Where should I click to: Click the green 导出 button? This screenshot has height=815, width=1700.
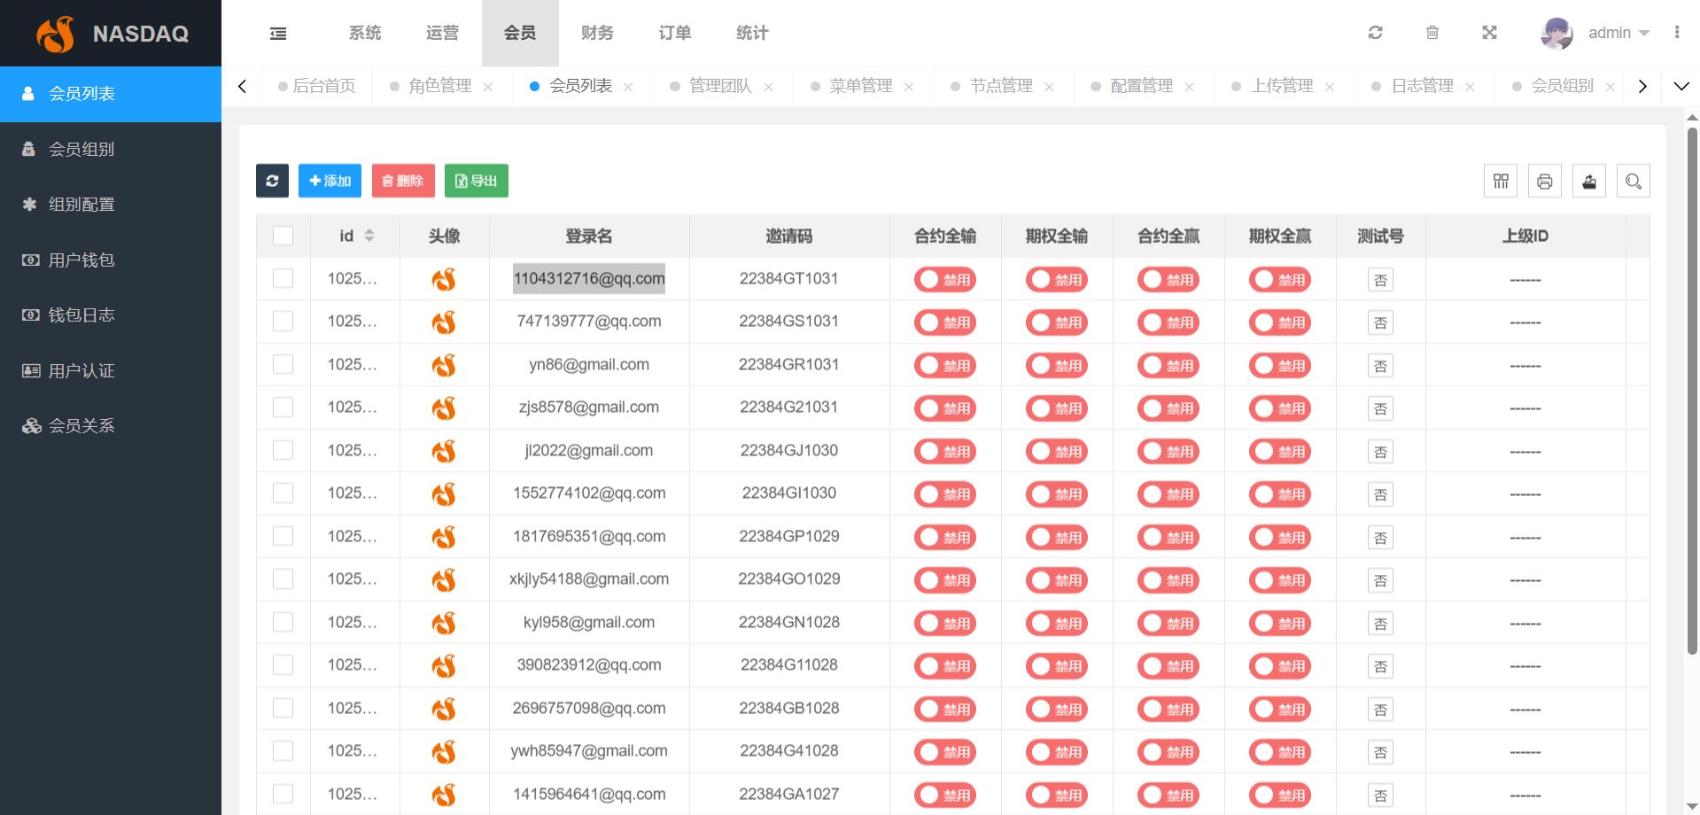(476, 181)
